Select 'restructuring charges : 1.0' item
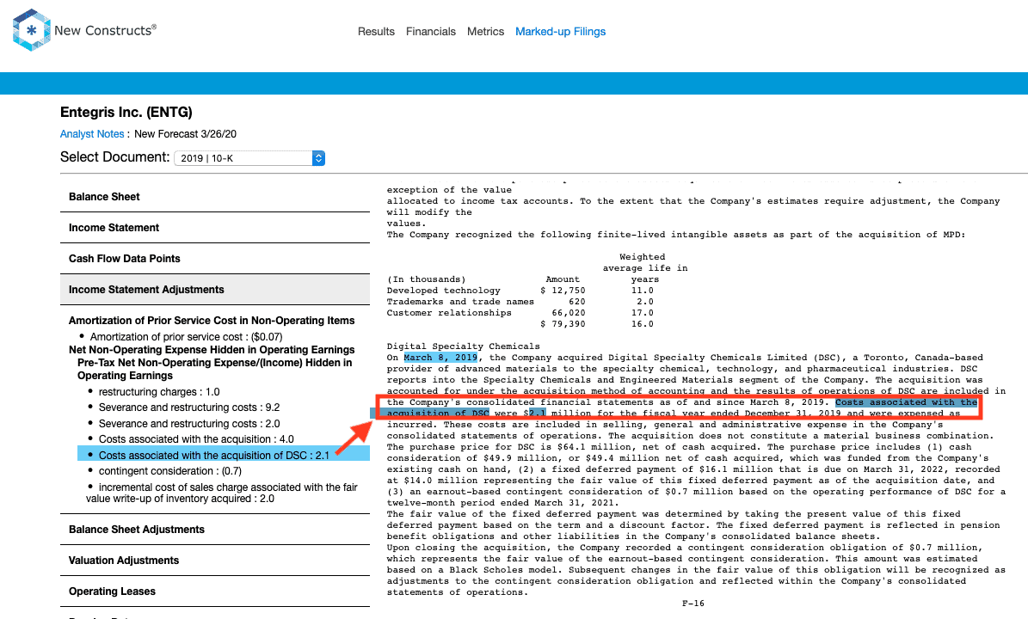The image size is (1028, 619). (x=159, y=392)
